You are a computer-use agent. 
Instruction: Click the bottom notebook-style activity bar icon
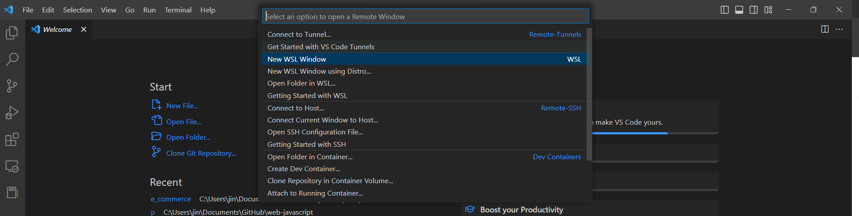coord(12,192)
